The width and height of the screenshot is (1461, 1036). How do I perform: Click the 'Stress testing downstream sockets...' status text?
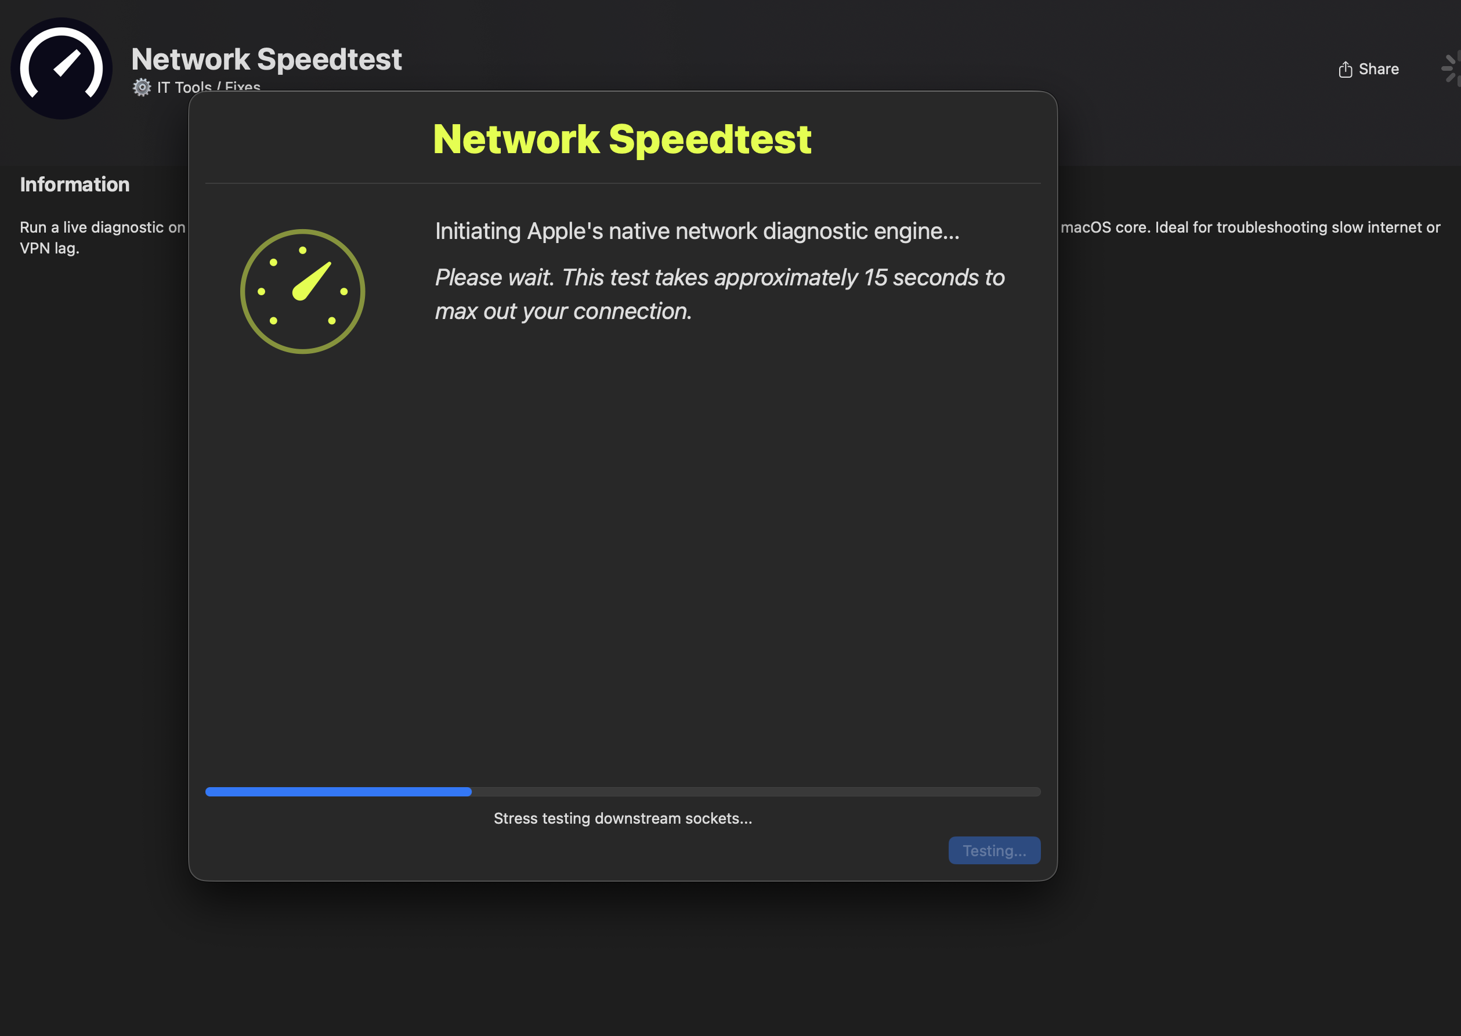(x=623, y=818)
